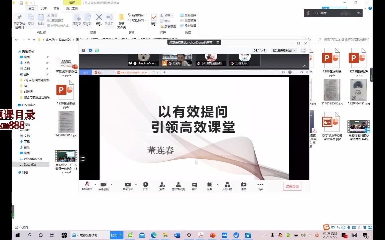Click the encryption shield icon in meeting header
This screenshot has height=240, width=385.
pyautogui.click(x=90, y=50)
